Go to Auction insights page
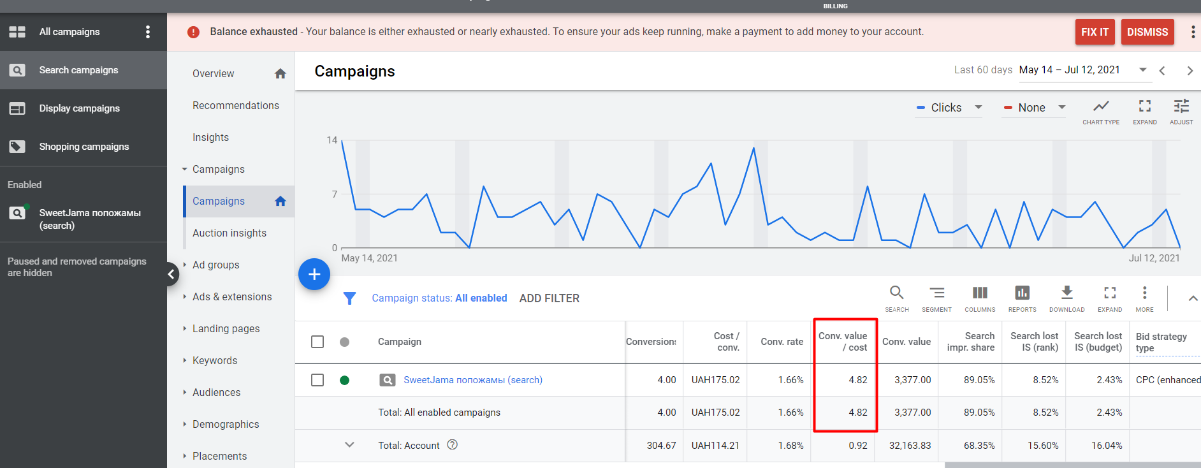 (x=229, y=233)
